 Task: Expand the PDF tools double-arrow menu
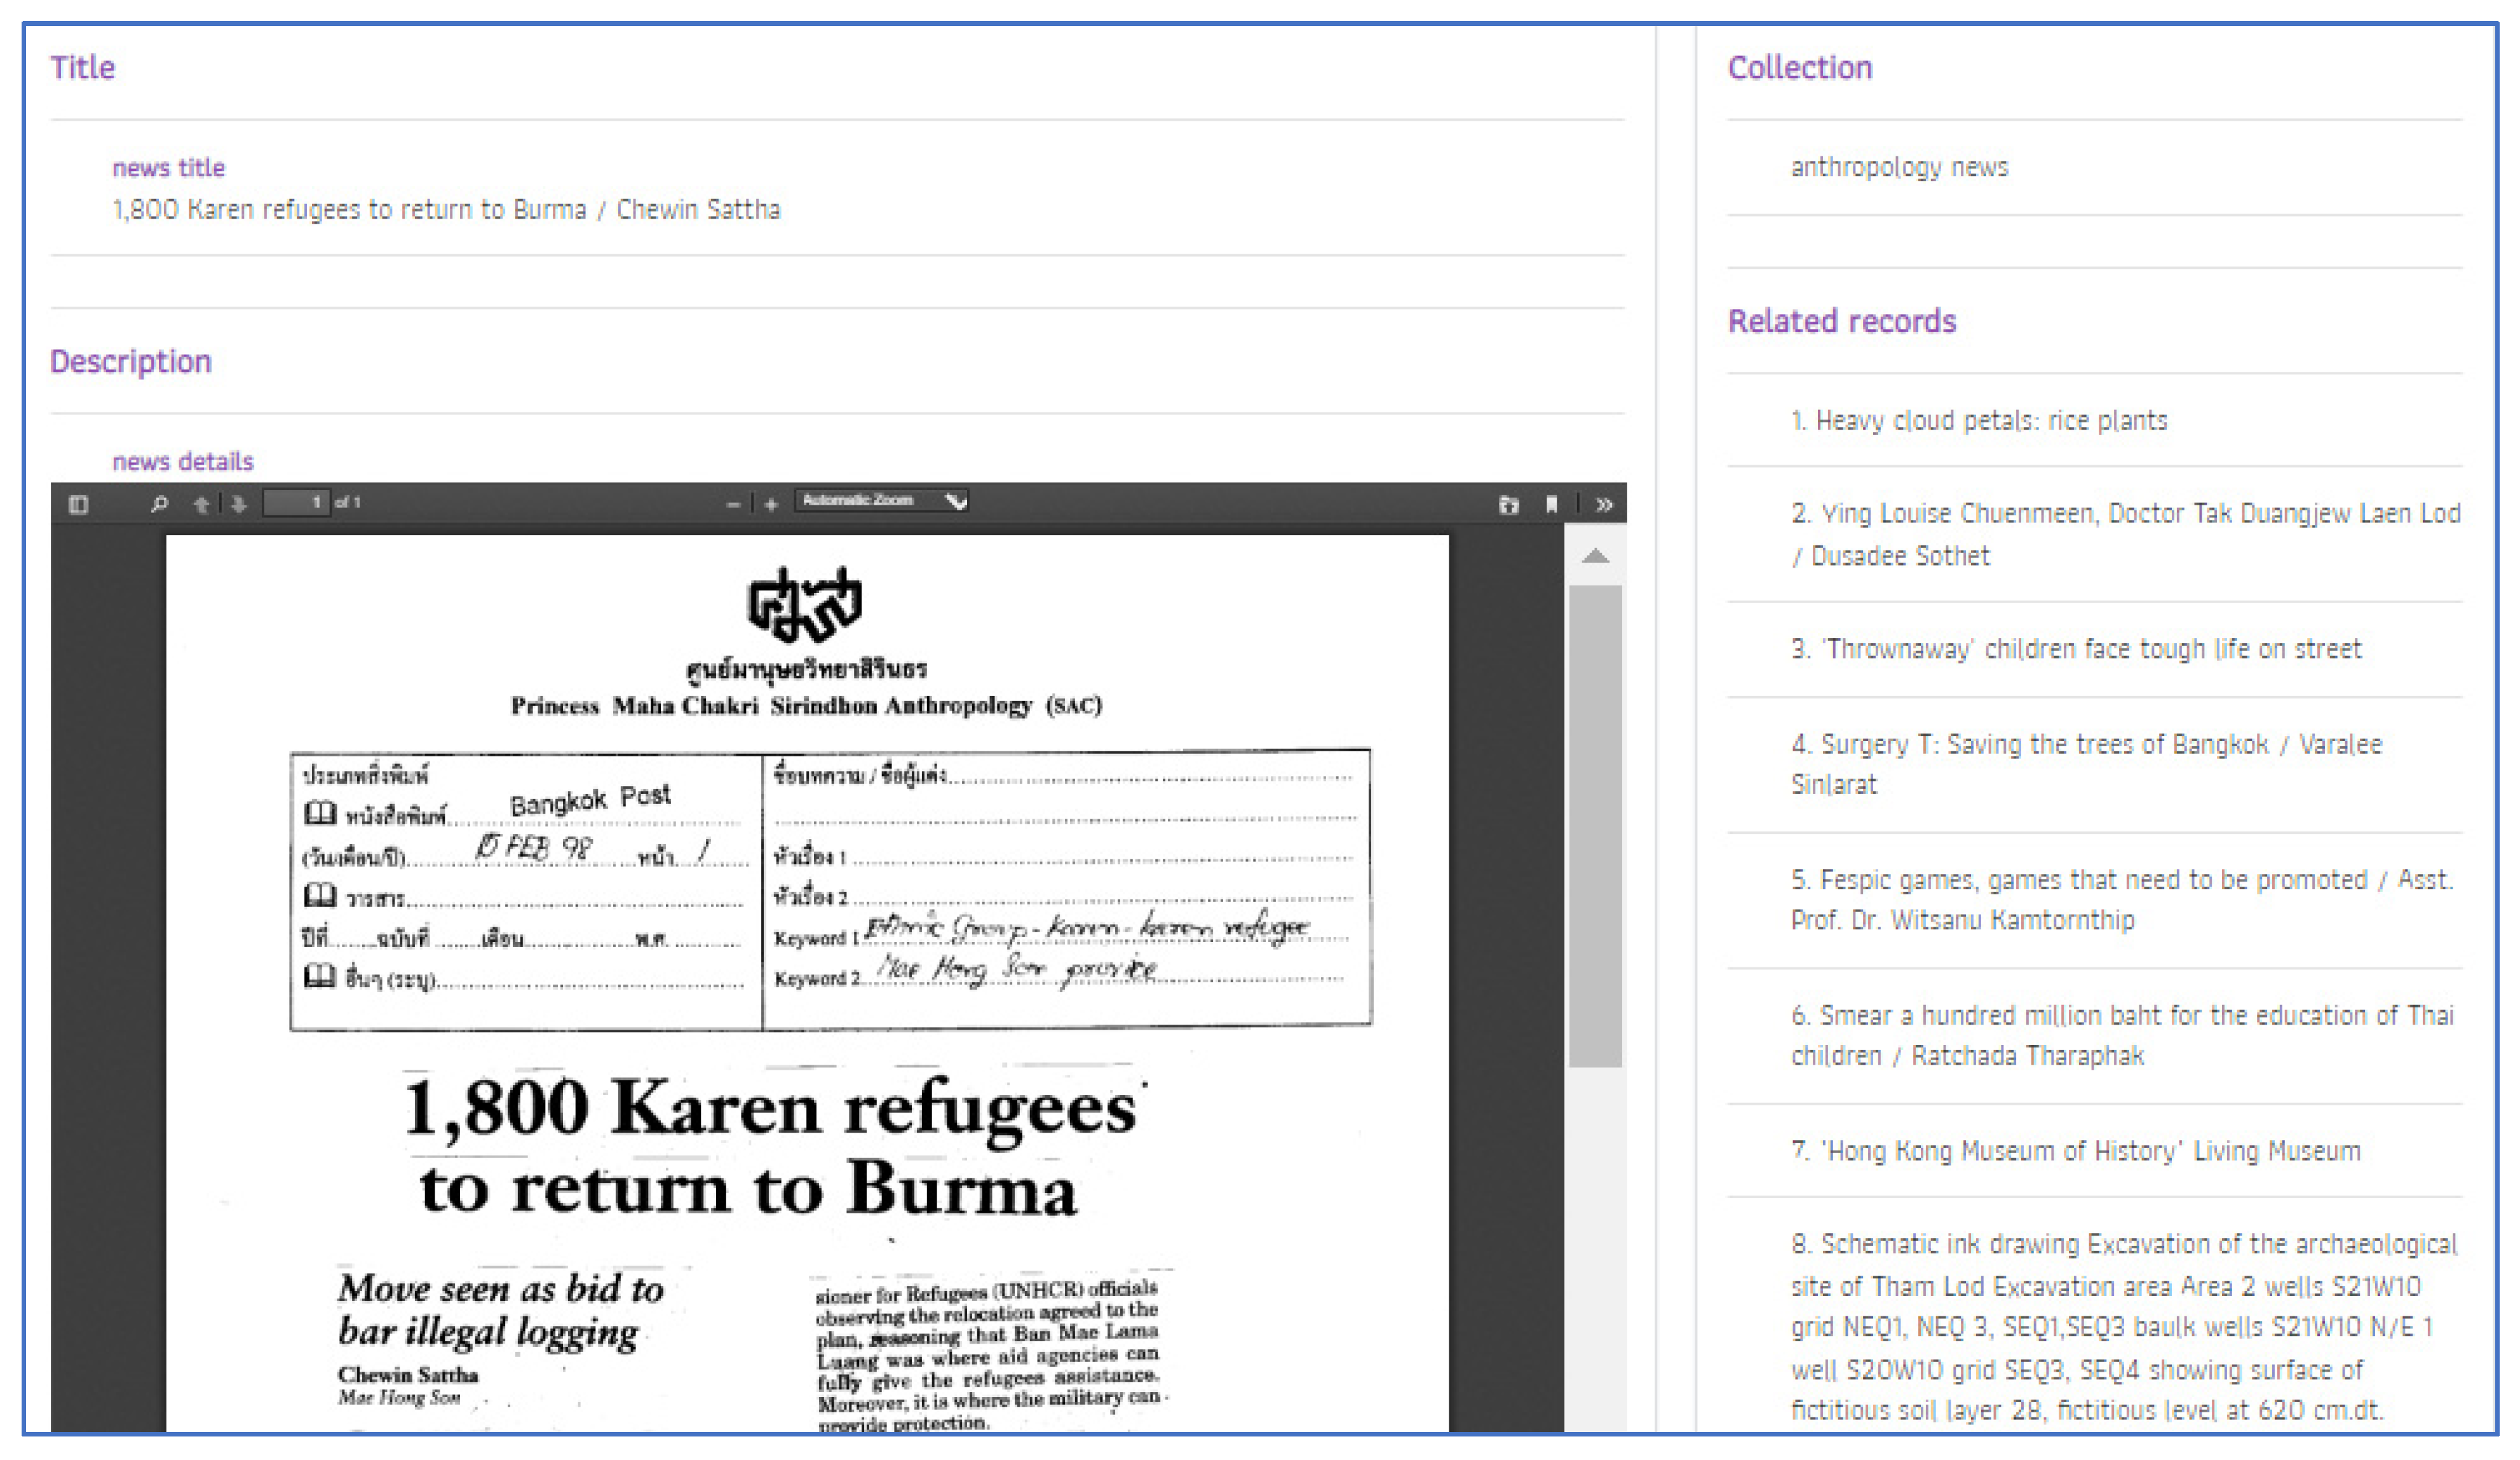1604,505
